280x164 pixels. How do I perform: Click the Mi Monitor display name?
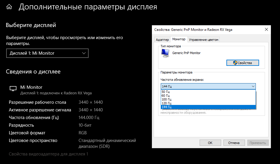click(31, 87)
